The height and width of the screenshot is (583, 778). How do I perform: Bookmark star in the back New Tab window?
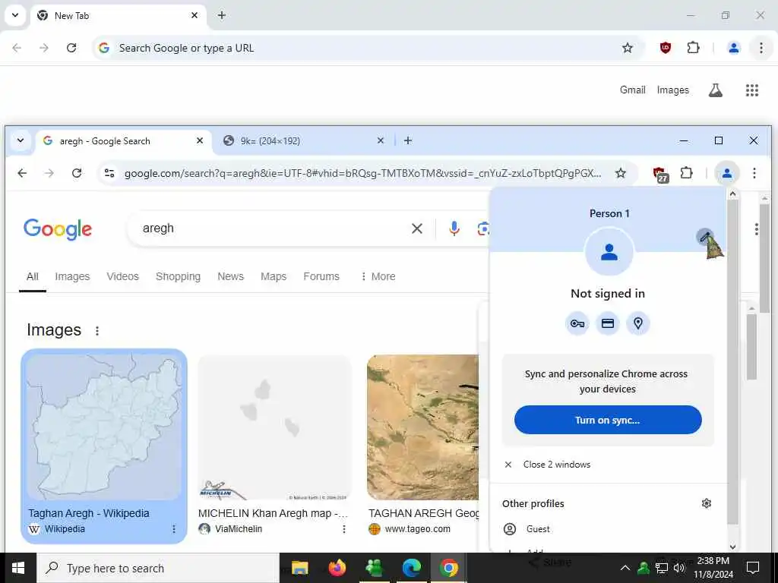pos(627,48)
